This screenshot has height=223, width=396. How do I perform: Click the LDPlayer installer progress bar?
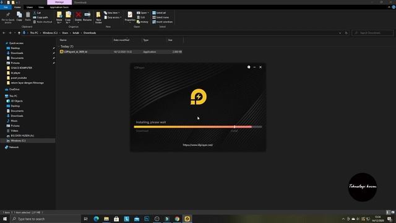(198, 126)
